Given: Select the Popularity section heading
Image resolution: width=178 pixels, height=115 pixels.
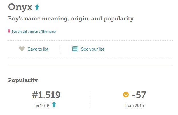Looking at the screenshot, I should 23,80.
